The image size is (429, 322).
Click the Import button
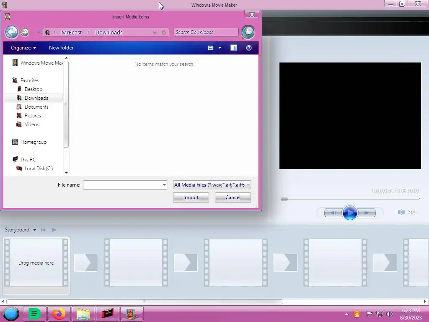(191, 197)
